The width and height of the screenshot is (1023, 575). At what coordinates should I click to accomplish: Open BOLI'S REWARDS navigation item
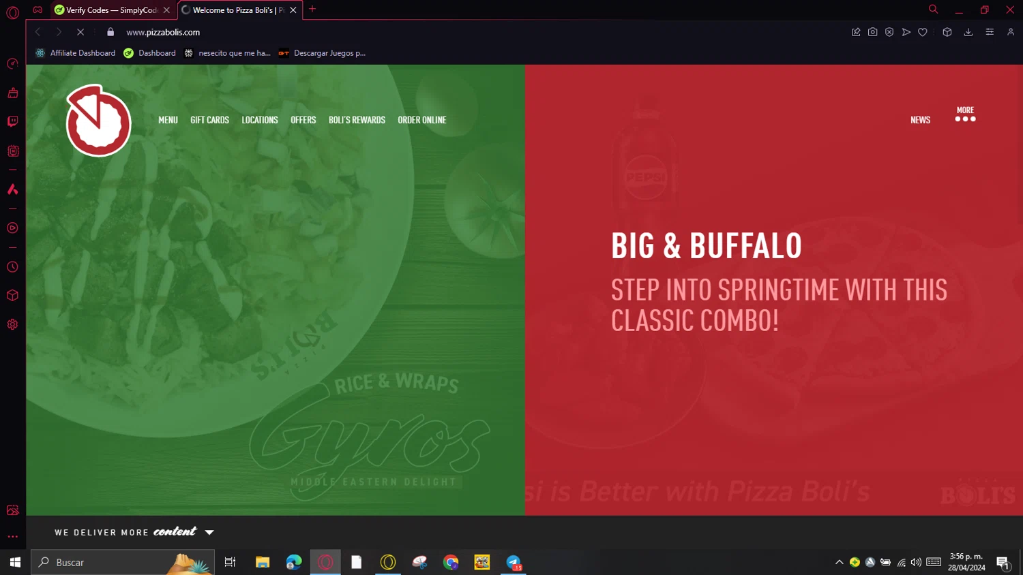coord(357,120)
